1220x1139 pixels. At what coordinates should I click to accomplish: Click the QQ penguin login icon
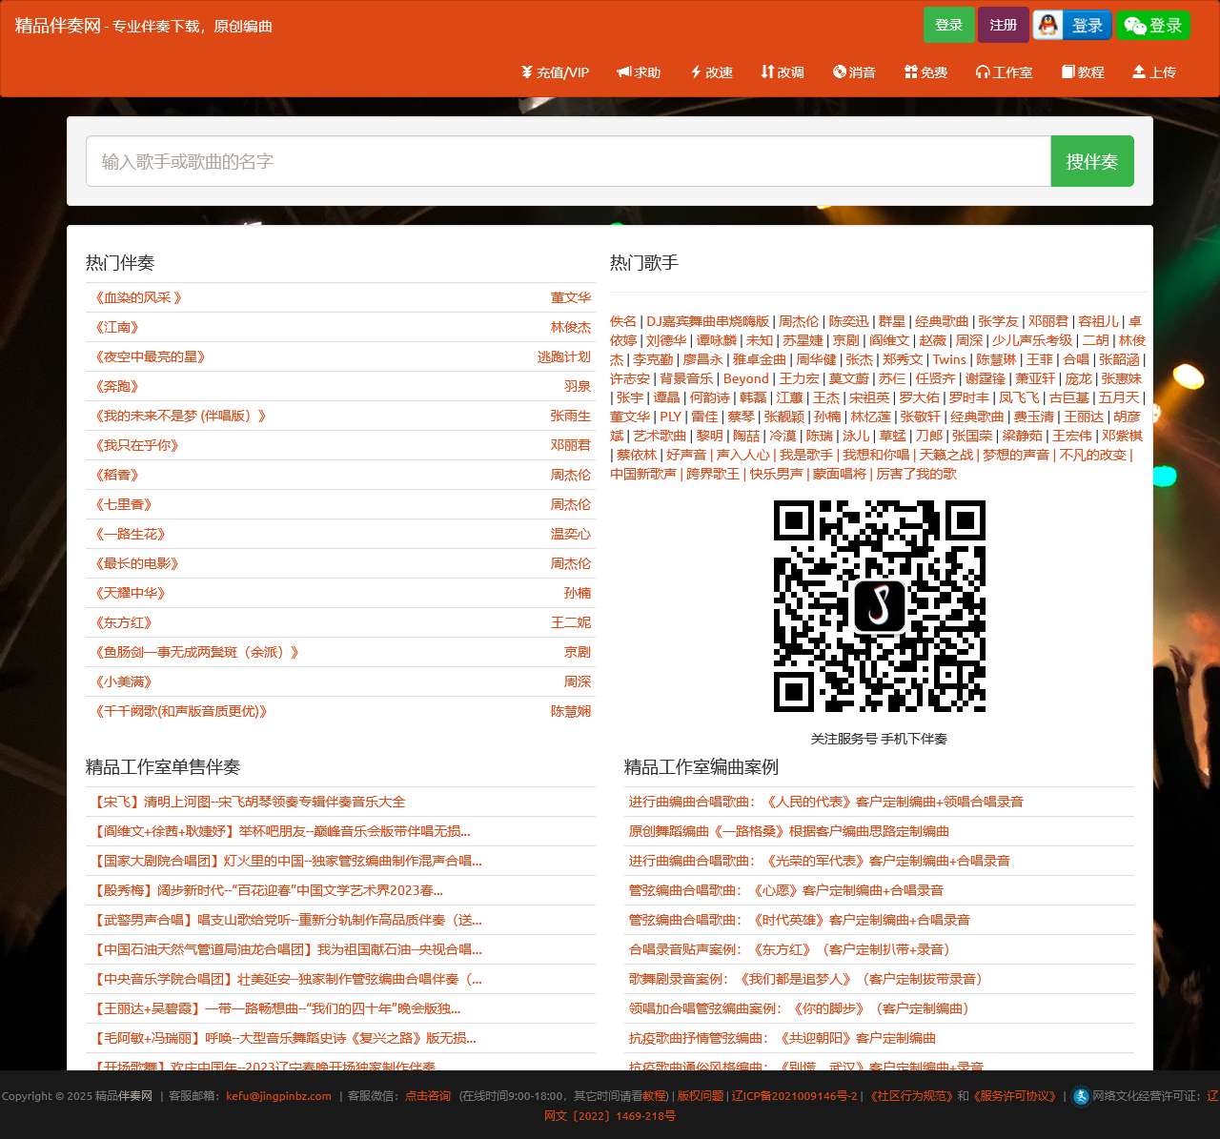[1048, 26]
